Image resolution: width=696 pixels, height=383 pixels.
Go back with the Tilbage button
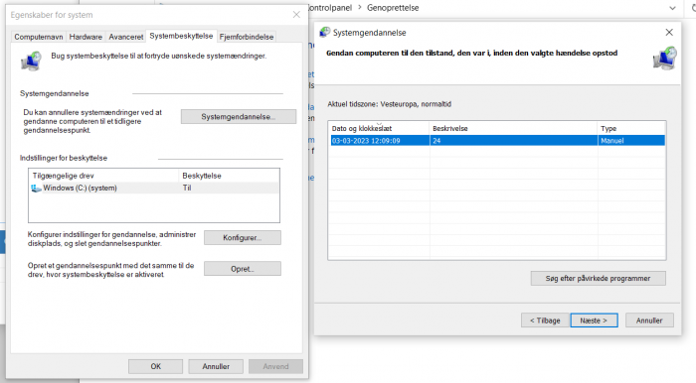pos(545,320)
